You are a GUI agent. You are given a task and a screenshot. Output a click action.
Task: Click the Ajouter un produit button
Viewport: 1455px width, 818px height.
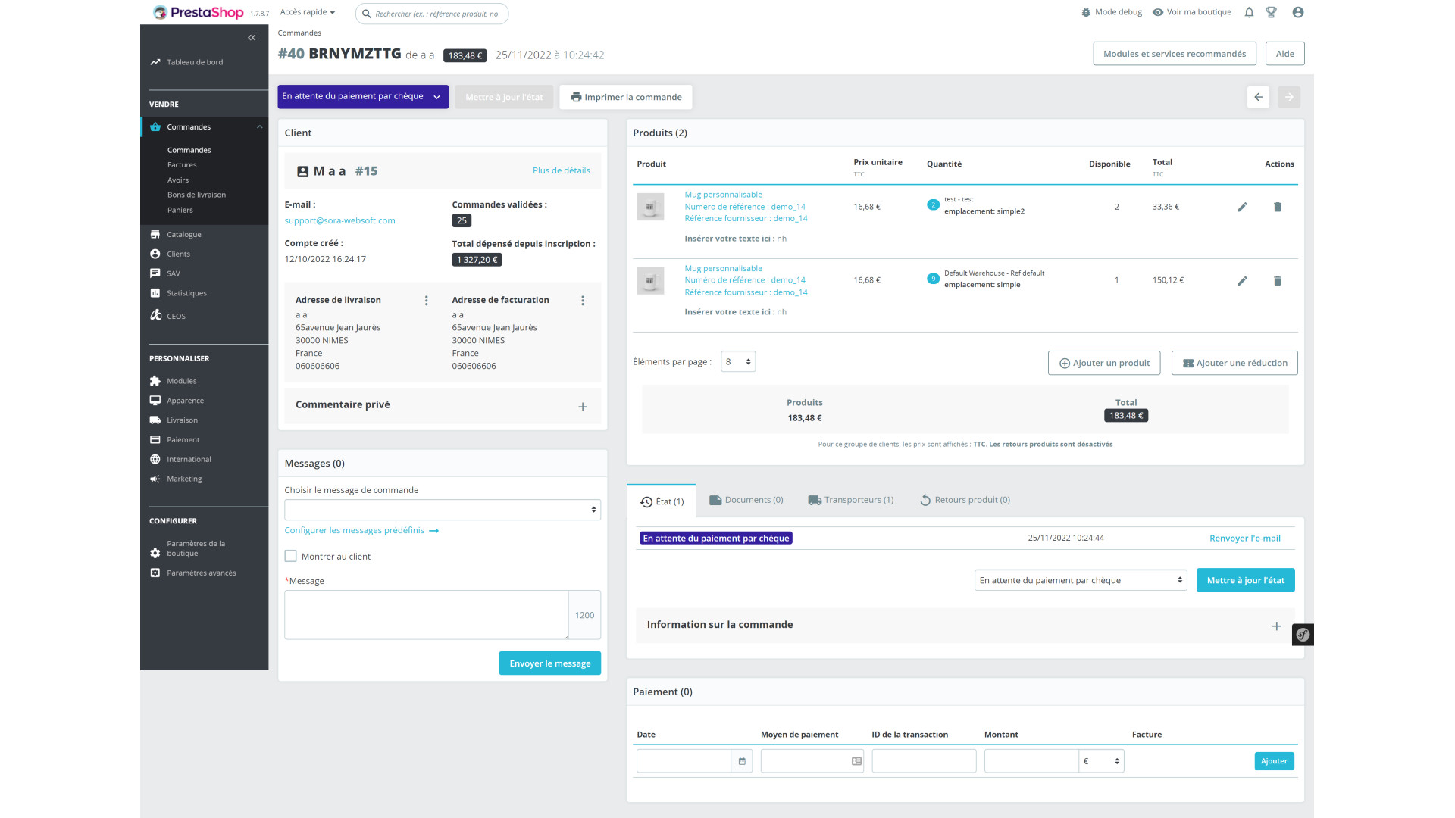point(1104,363)
